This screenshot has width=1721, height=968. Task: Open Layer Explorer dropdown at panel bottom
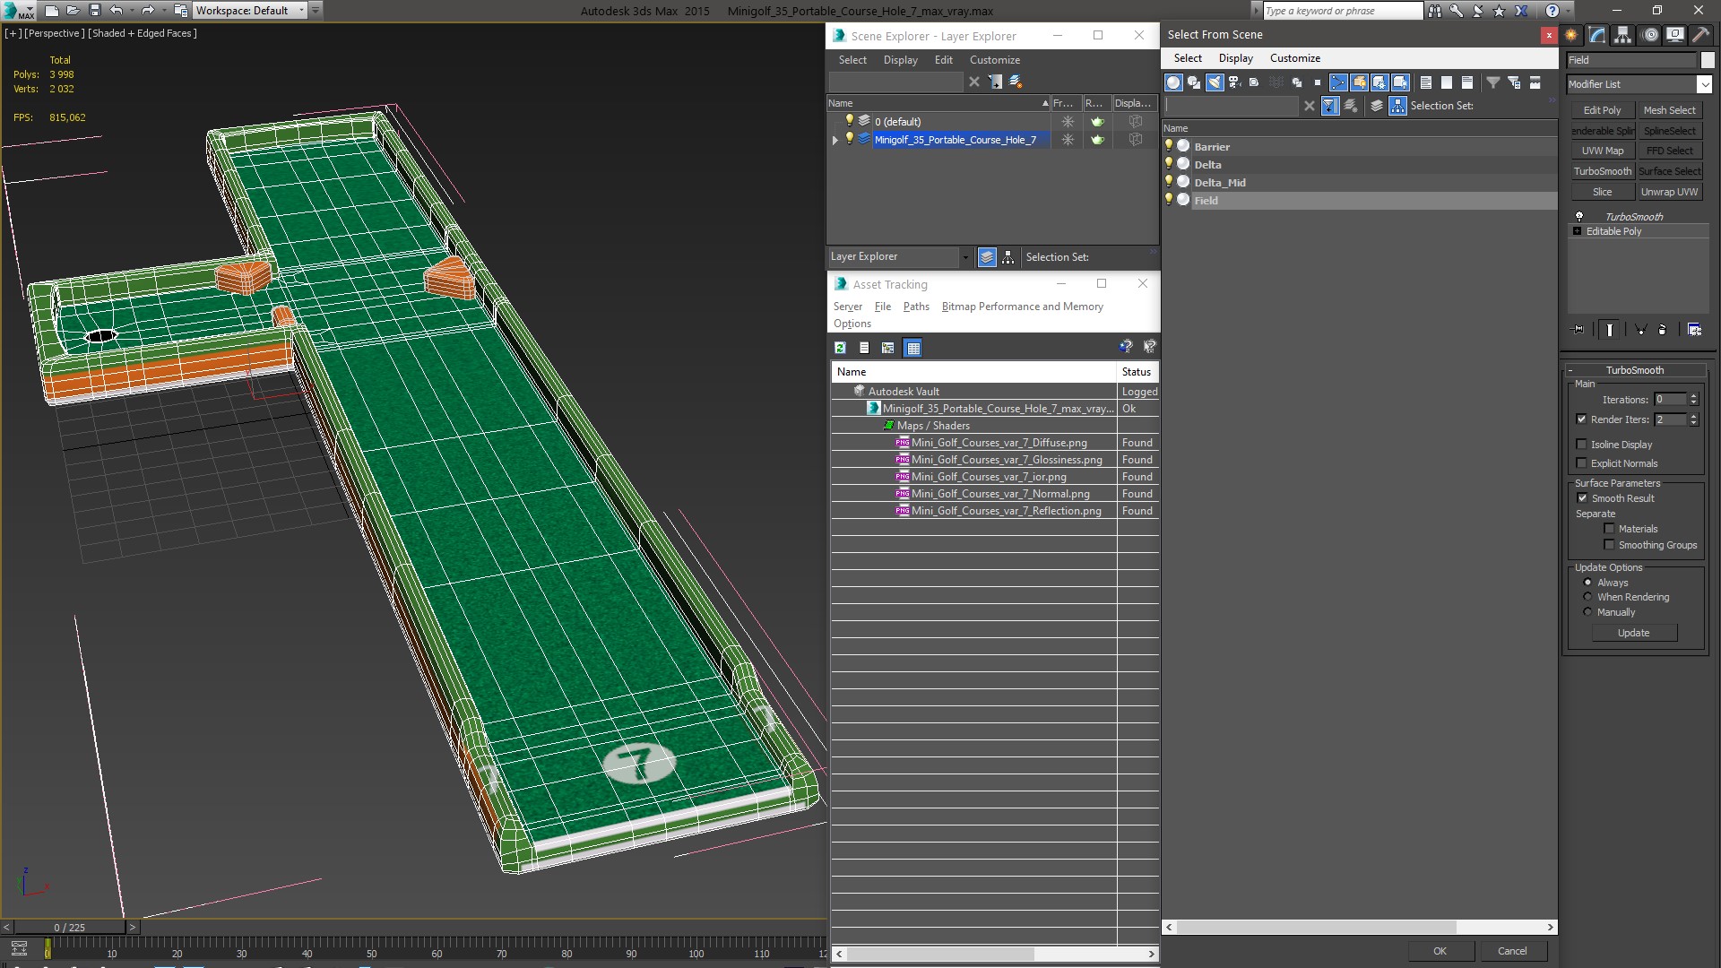965,257
